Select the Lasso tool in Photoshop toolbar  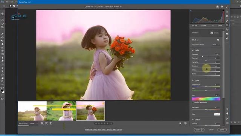coord(3,20)
